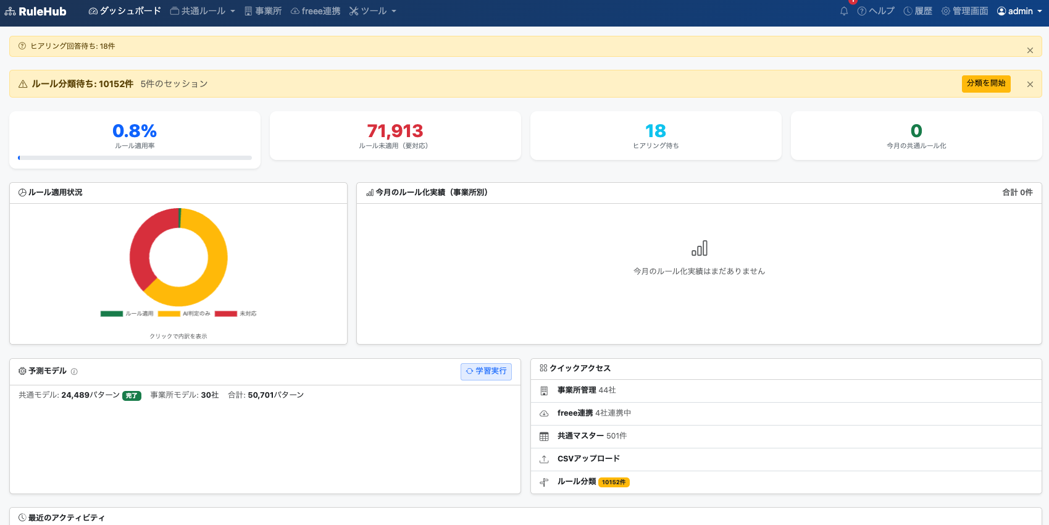Open ヘルプ in the navbar
Image resolution: width=1049 pixels, height=525 pixels.
pos(876,11)
